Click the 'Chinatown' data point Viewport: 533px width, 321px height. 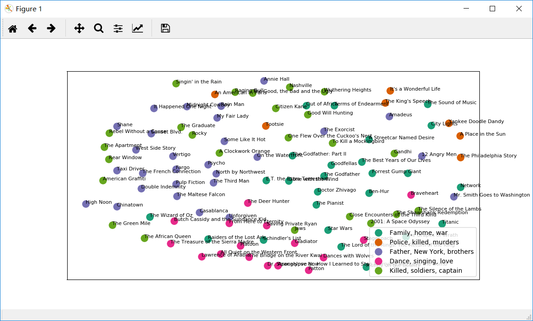(117, 206)
